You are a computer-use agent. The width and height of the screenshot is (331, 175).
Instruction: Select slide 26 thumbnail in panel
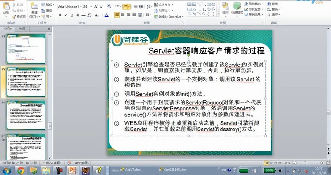(26, 115)
